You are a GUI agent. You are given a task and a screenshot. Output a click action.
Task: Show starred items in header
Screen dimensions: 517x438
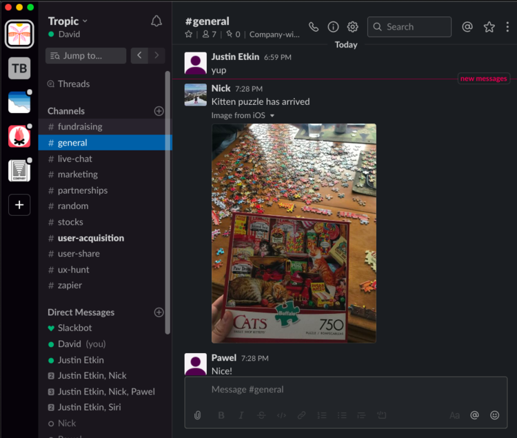(489, 27)
